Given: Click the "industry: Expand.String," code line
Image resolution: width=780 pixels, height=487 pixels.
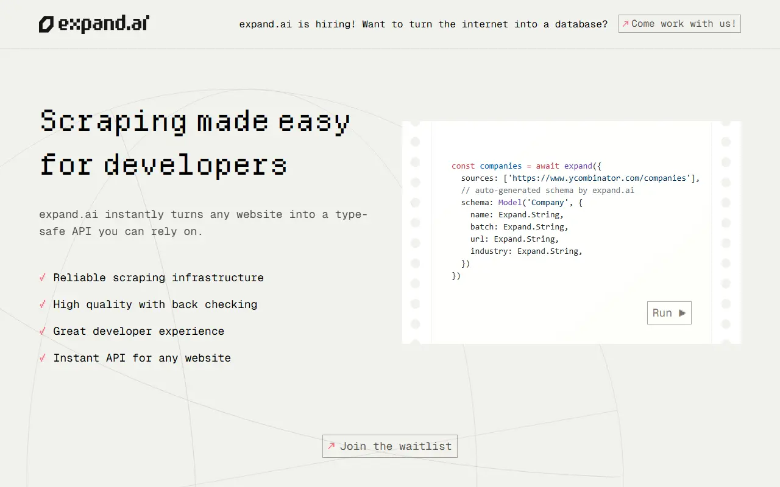Looking at the screenshot, I should point(526,251).
